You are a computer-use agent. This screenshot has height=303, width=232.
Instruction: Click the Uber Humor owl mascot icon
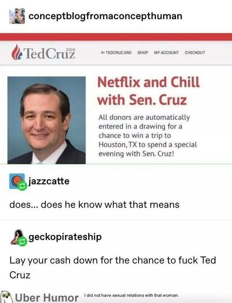[6, 297]
